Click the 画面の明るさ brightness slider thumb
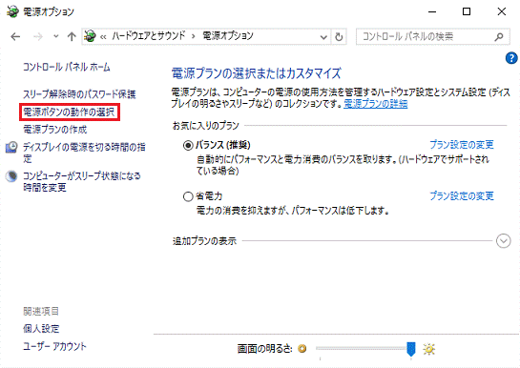Viewport: 520px width, 368px height. click(411, 349)
